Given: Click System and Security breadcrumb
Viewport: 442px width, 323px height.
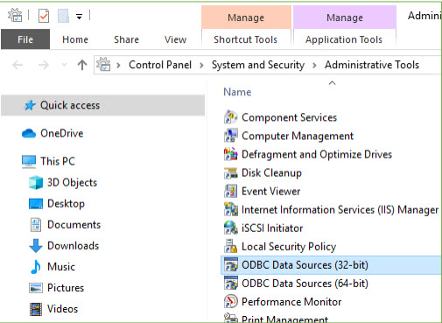Looking at the screenshot, I should click(x=258, y=65).
